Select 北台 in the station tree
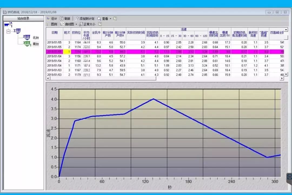Viewport: 292px width, 195px height. click(36, 37)
